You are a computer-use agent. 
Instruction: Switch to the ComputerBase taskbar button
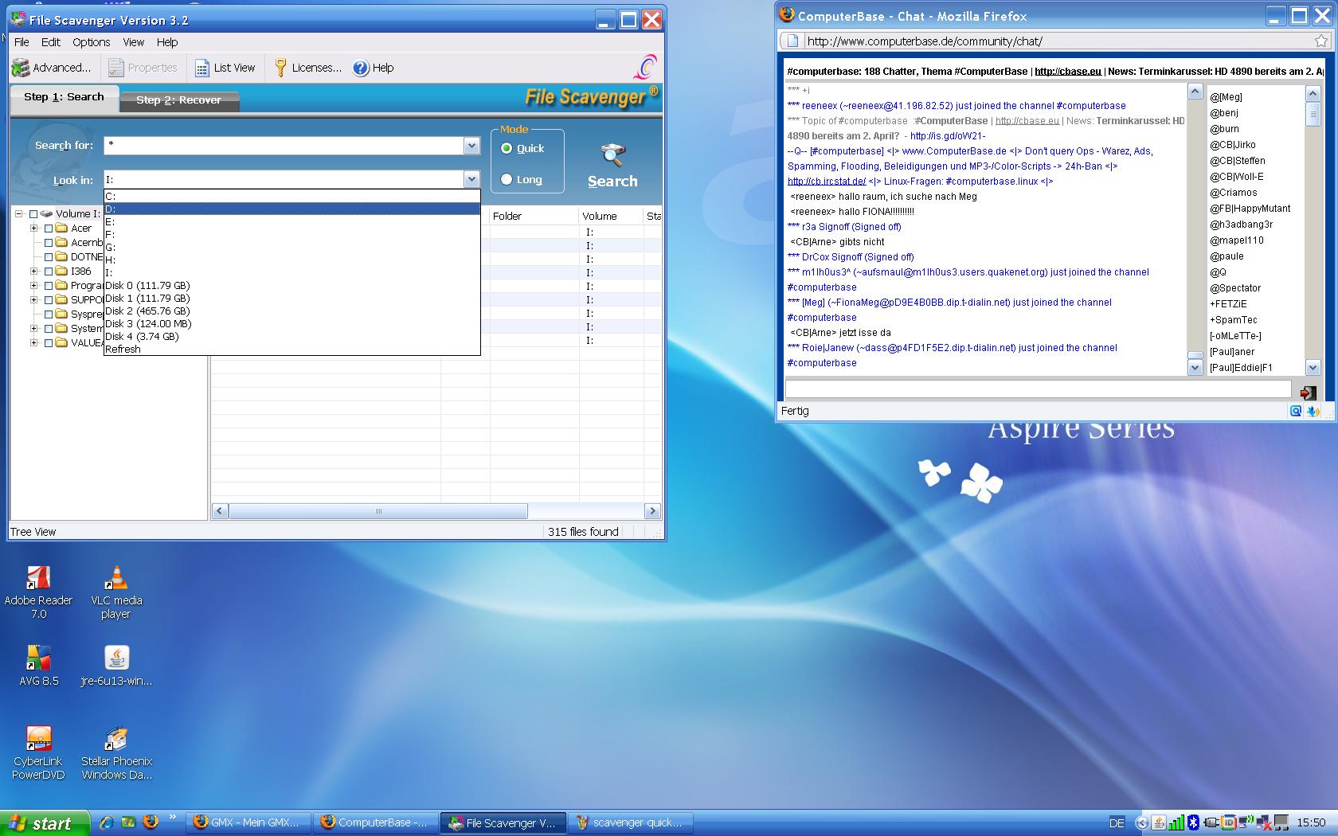coord(376,822)
